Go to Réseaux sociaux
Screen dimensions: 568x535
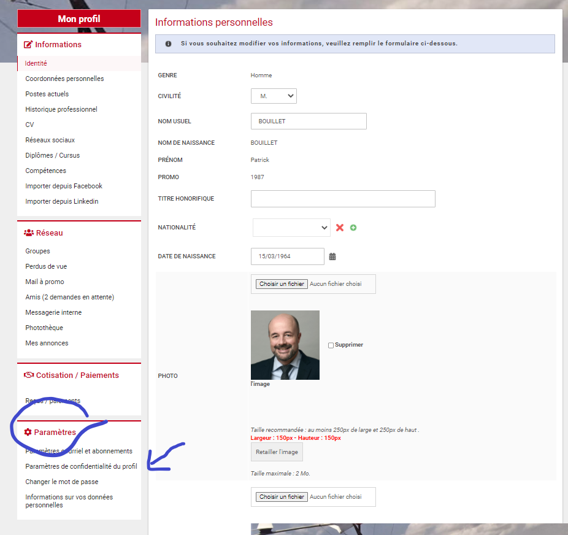click(50, 140)
